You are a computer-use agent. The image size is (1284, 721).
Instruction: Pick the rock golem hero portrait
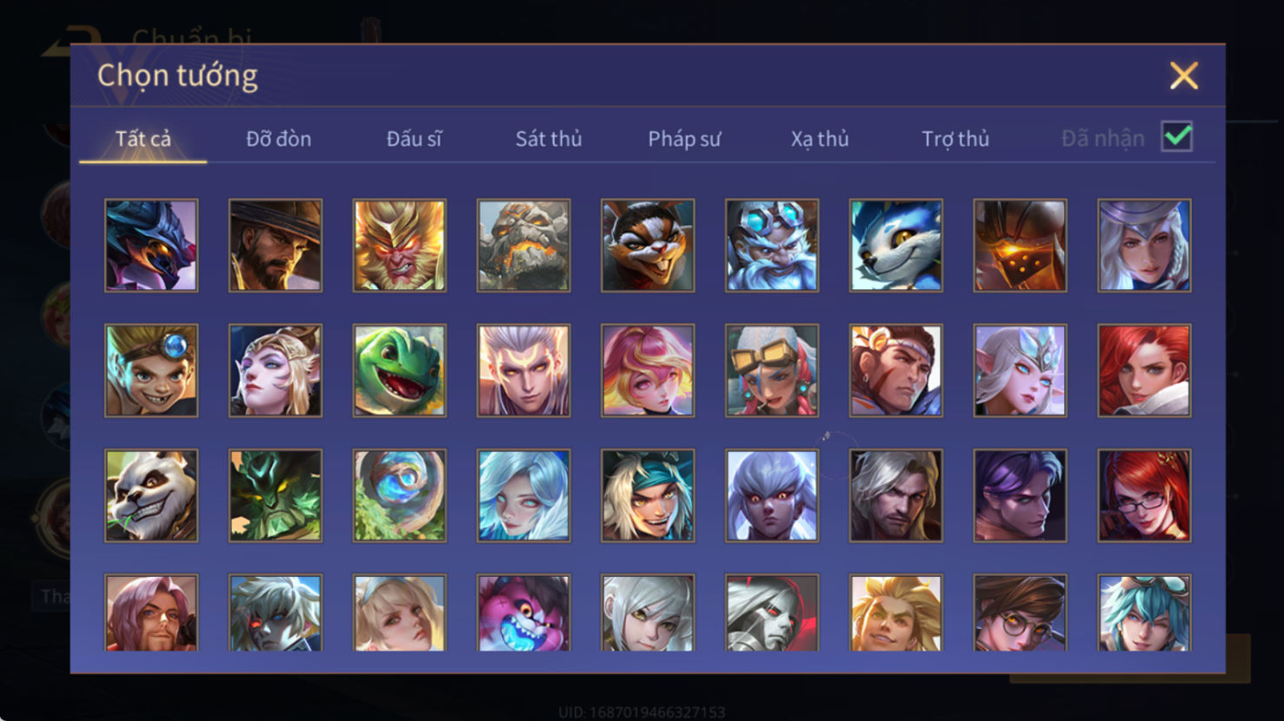click(523, 245)
